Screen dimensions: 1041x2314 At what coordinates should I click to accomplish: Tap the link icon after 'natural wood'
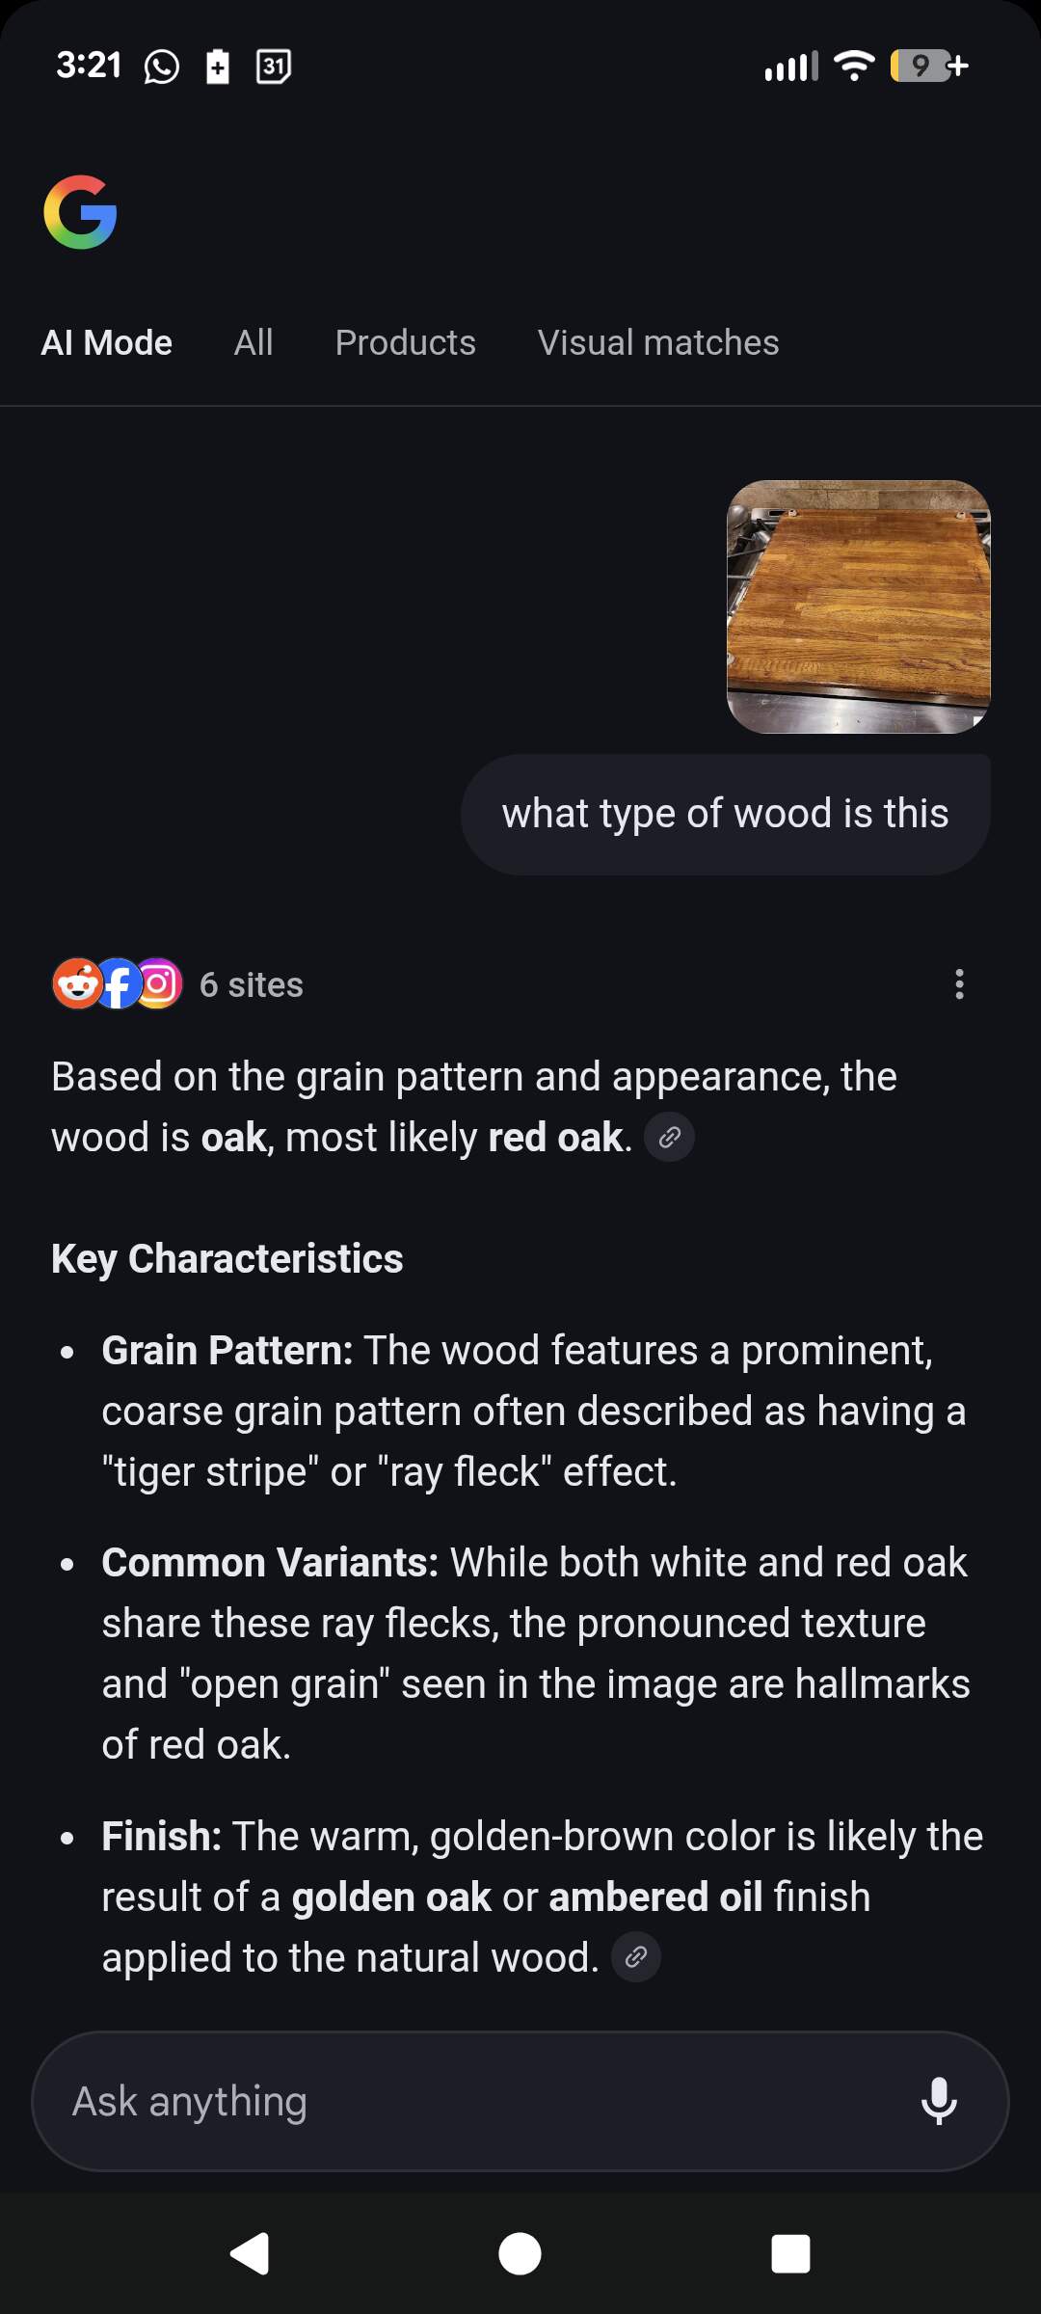(636, 1957)
